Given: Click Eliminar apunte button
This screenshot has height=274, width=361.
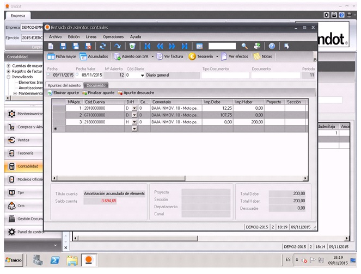Looking at the screenshot, I should (x=64, y=93).
